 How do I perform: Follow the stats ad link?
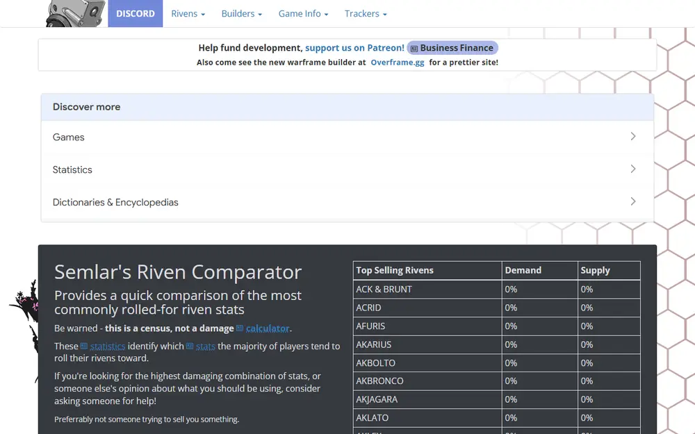205,347
